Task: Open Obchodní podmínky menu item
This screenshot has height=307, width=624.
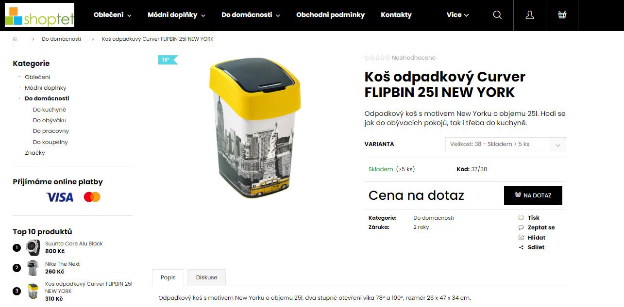Action: (x=330, y=15)
